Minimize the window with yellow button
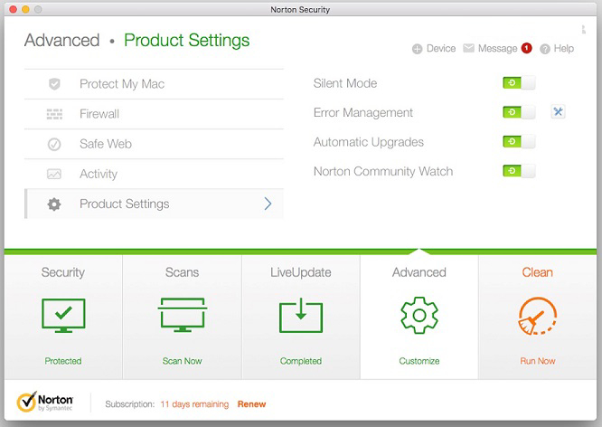Viewport: 602px width, 427px height. pos(25,9)
